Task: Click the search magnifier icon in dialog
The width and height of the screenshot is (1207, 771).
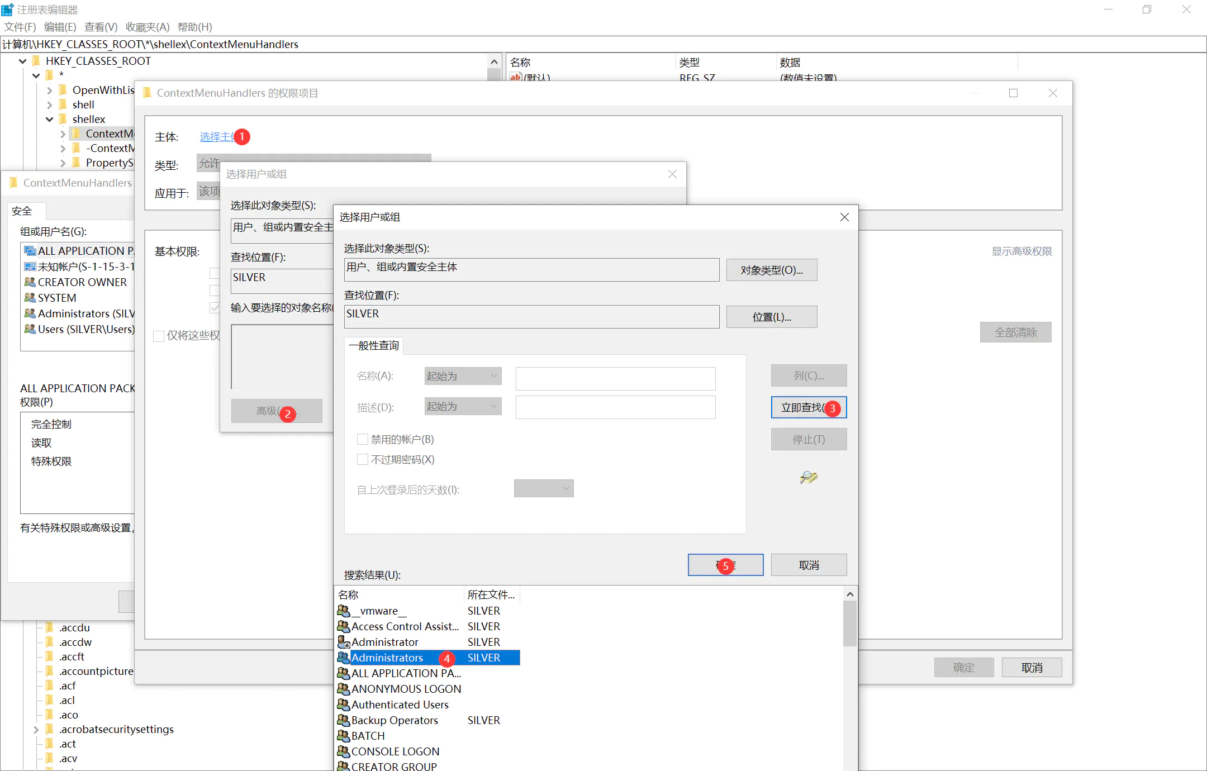Action: click(808, 477)
